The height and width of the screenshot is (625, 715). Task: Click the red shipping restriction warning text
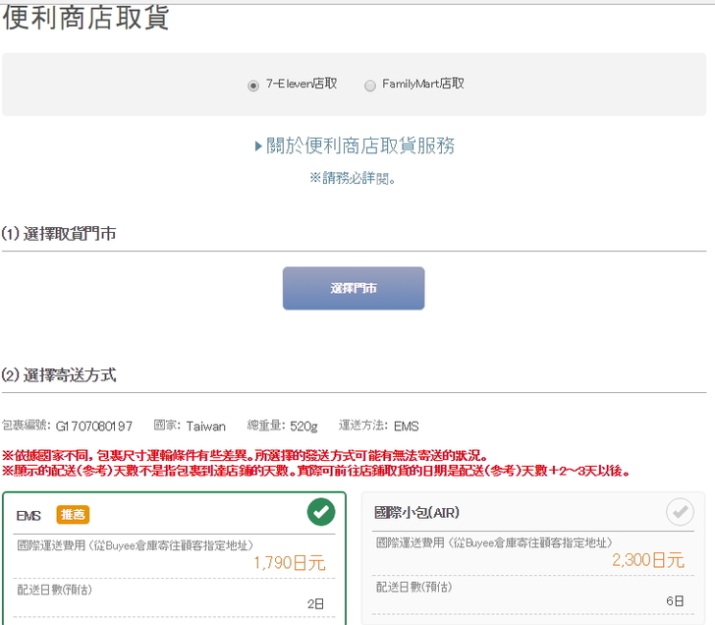pos(246,456)
